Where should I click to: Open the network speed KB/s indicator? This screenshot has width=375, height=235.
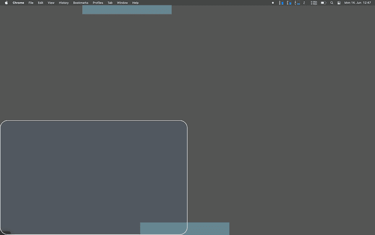pos(313,3)
